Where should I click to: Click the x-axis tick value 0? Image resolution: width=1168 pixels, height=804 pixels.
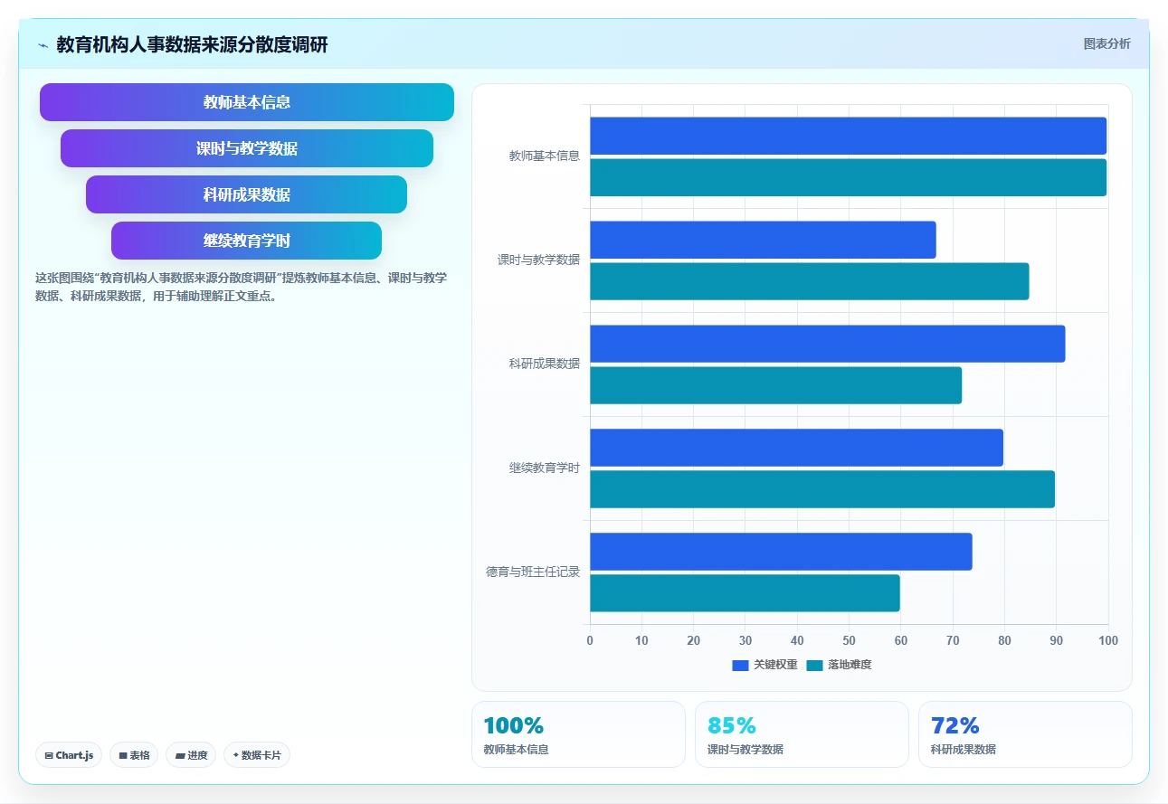click(590, 640)
